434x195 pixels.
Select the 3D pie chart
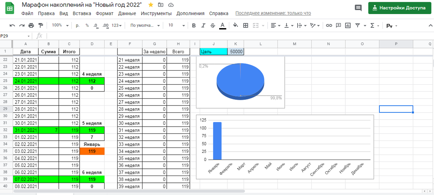coord(241,82)
